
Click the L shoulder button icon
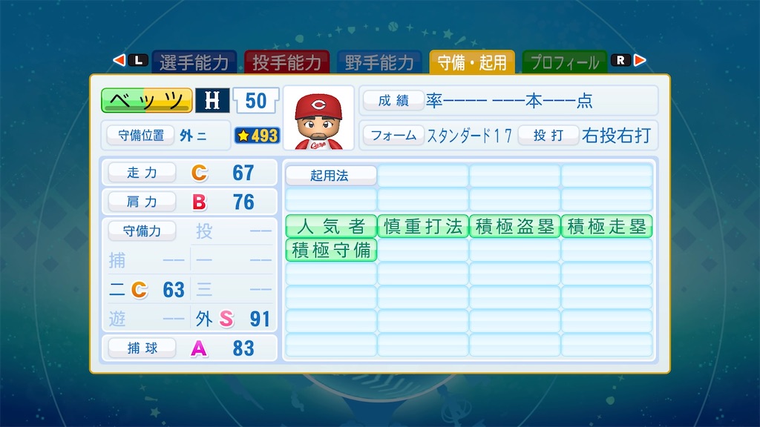tap(139, 60)
